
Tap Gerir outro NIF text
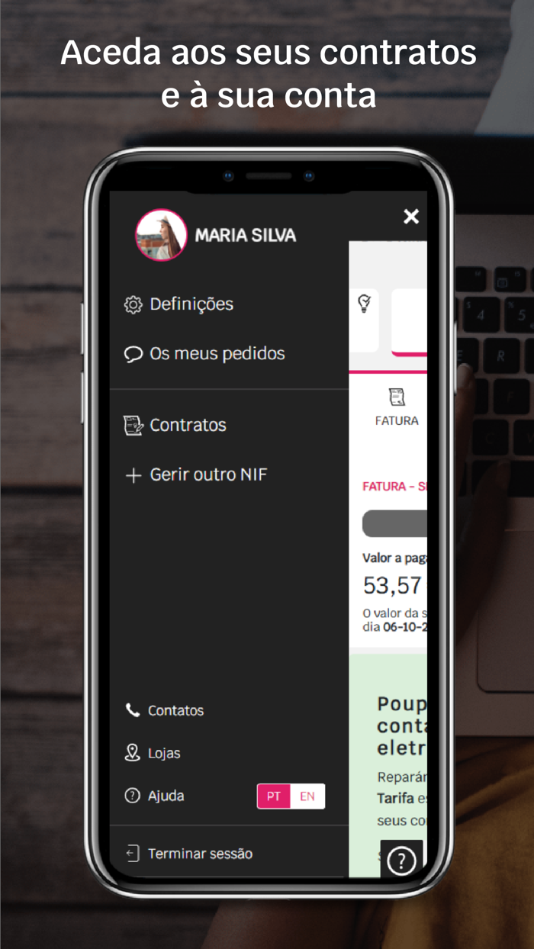[208, 474]
